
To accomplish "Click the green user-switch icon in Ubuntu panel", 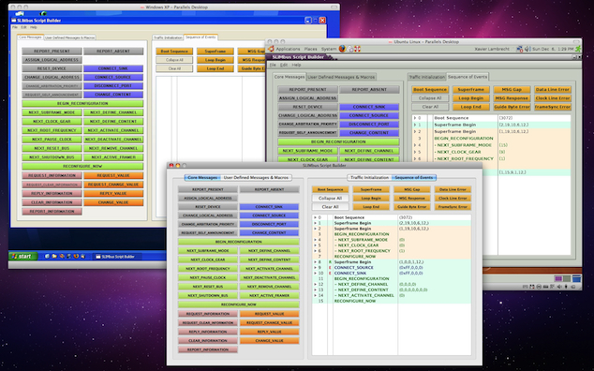I will (578, 49).
